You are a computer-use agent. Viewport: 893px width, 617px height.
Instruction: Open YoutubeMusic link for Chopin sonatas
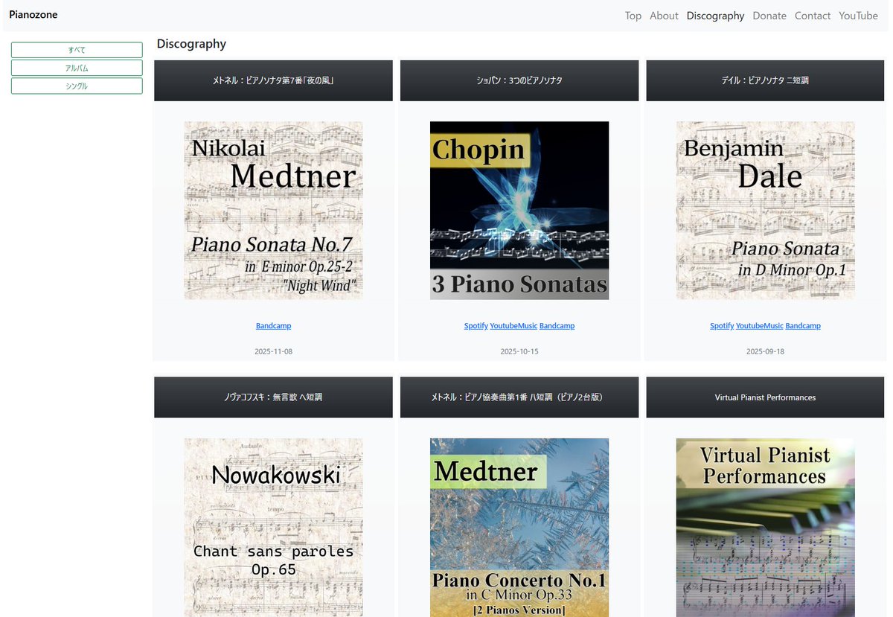[513, 326]
